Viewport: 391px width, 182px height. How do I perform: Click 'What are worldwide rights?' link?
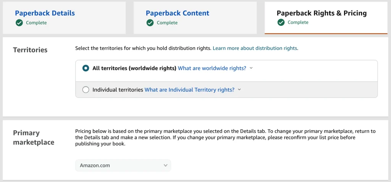coord(212,68)
